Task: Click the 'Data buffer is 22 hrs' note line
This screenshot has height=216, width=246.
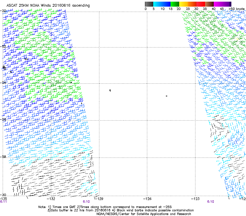Action: click(x=120, y=210)
